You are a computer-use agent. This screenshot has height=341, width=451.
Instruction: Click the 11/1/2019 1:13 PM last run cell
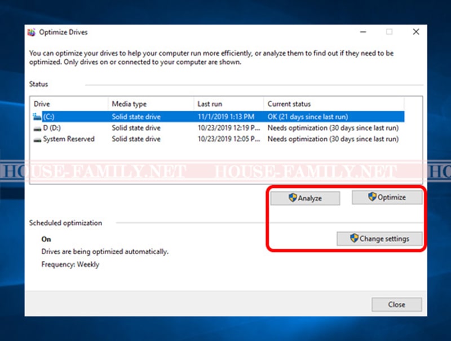pyautogui.click(x=226, y=117)
